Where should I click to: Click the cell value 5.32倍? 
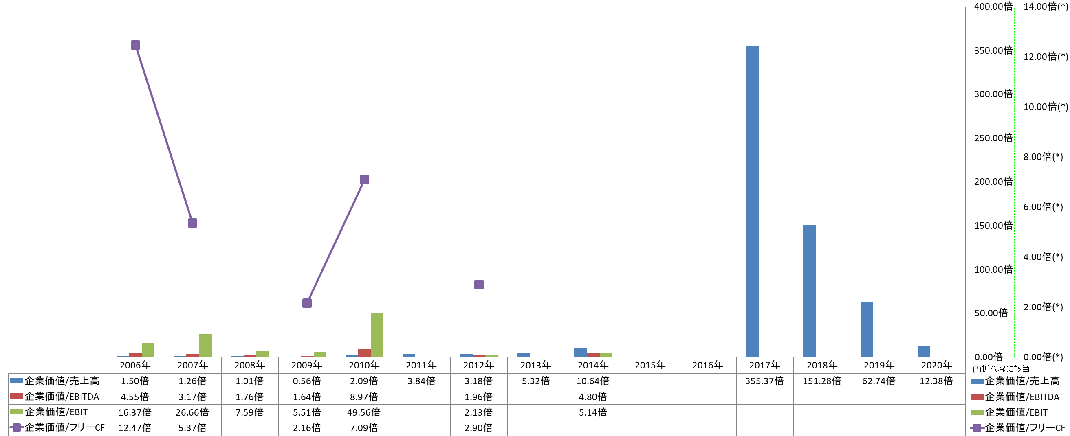click(536, 381)
